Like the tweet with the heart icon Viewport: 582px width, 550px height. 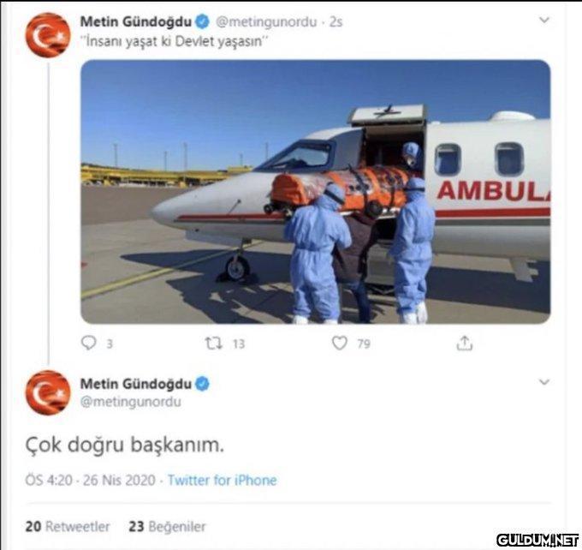[339, 343]
